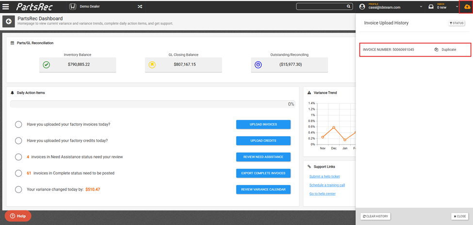473x225 pixels.
Task: Click the bell icon beside Daily Action Items
Action: click(12, 93)
